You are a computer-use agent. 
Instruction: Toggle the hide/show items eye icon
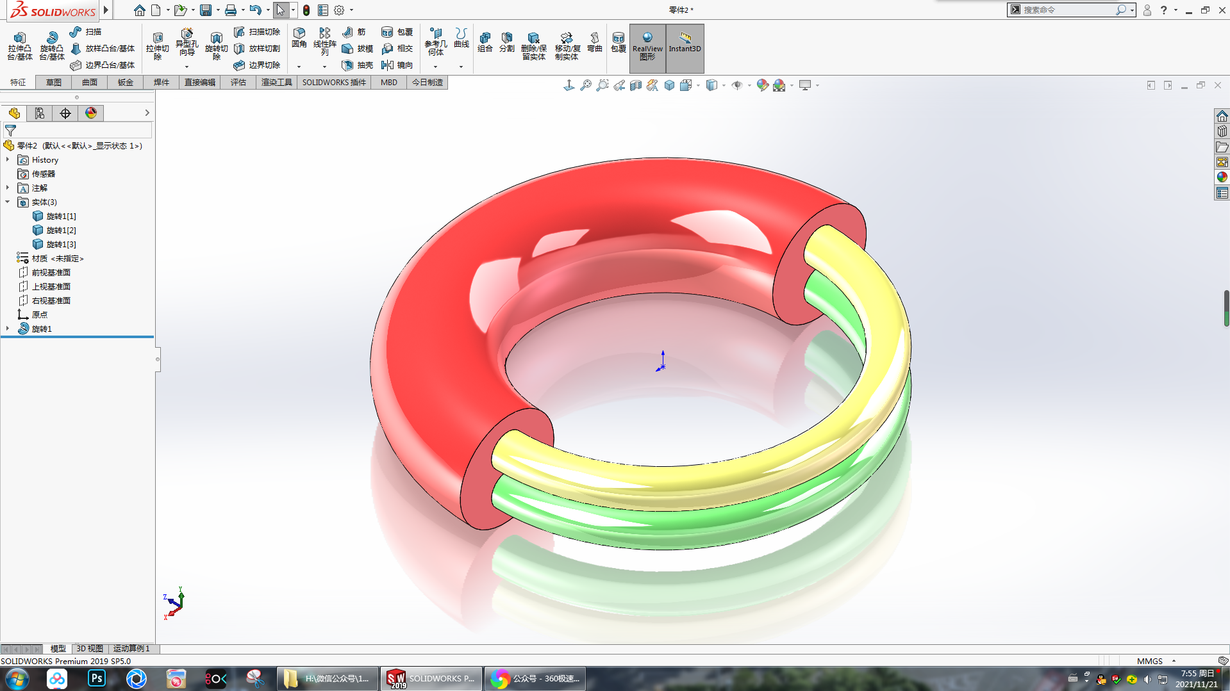[x=737, y=85]
